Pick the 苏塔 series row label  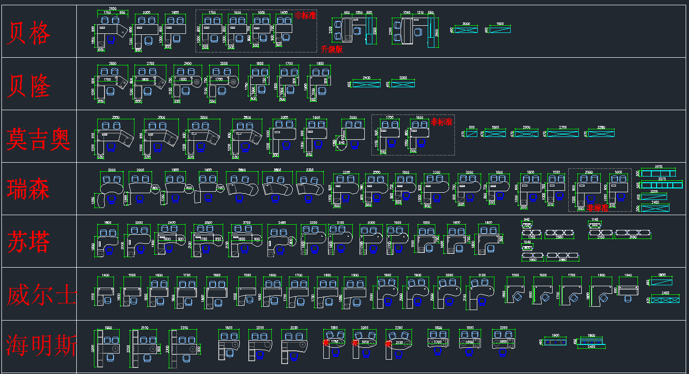(28, 242)
